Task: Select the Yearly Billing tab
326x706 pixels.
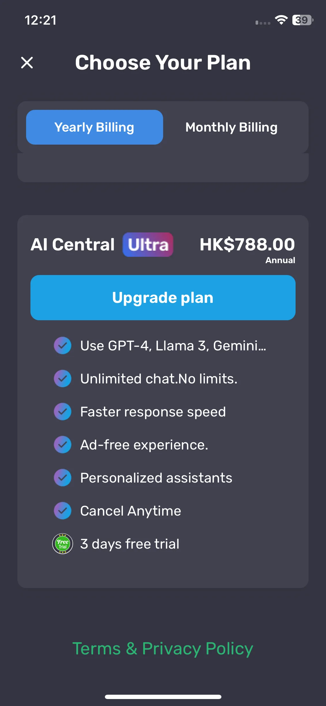Action: tap(94, 127)
